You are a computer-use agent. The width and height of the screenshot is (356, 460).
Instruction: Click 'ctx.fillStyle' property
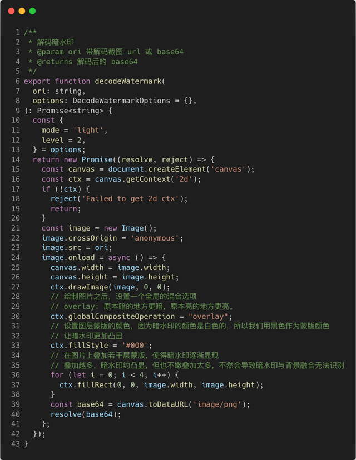[80, 346]
